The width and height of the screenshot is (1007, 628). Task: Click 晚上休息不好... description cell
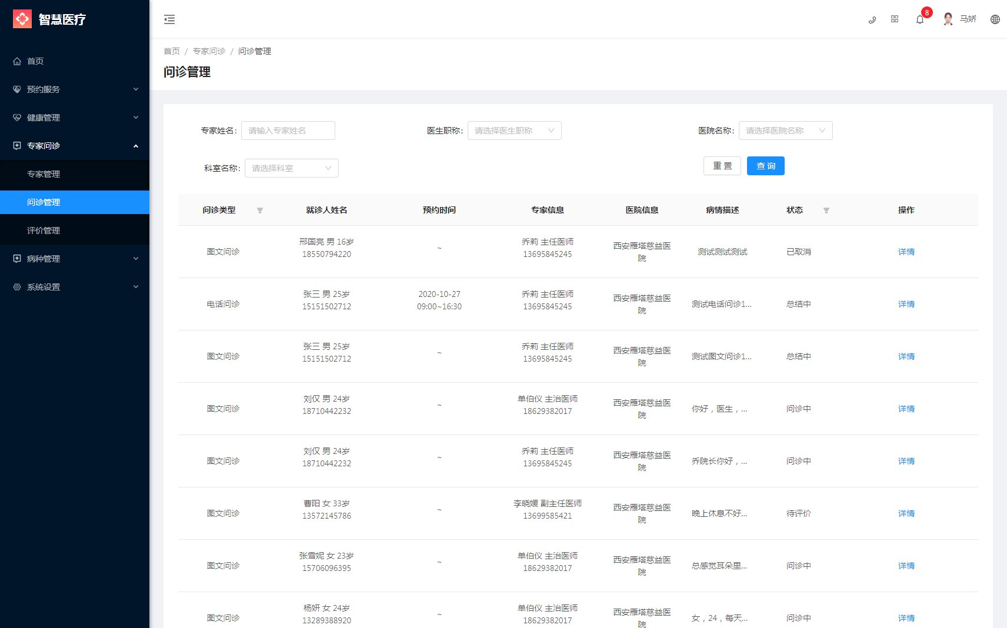(x=719, y=513)
